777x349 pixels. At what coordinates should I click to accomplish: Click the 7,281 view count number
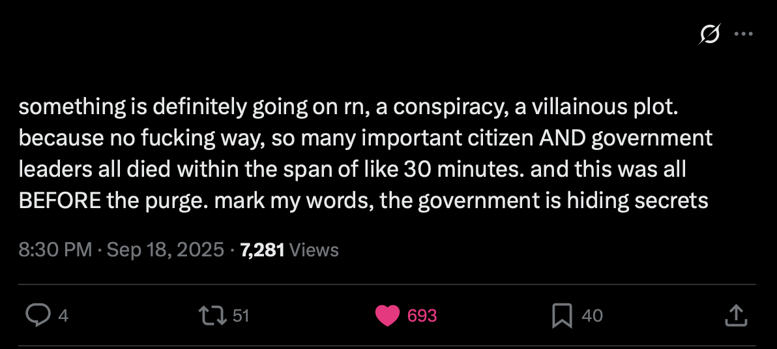click(x=262, y=250)
